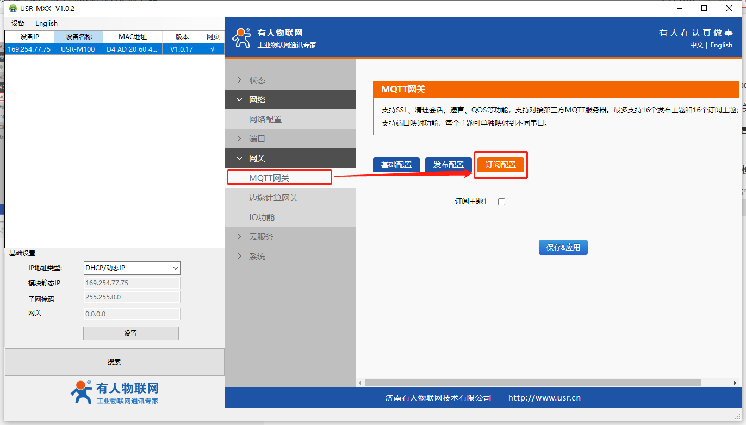Expand the 端口 menu section

pos(290,139)
